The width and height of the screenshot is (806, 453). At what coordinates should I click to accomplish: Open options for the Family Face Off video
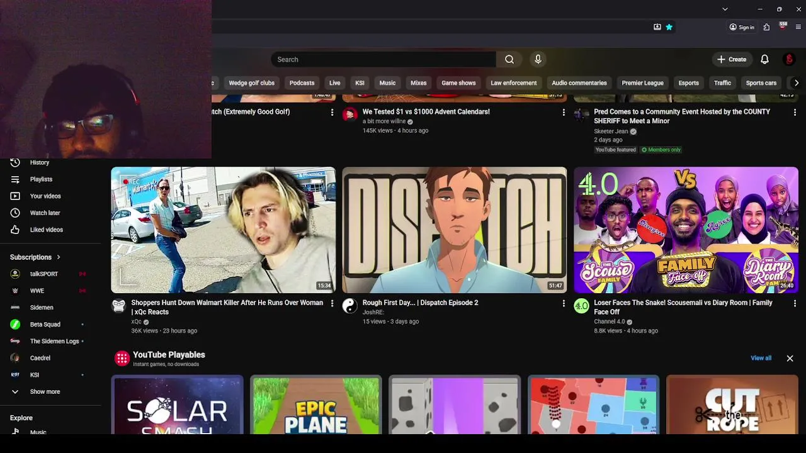(795, 303)
